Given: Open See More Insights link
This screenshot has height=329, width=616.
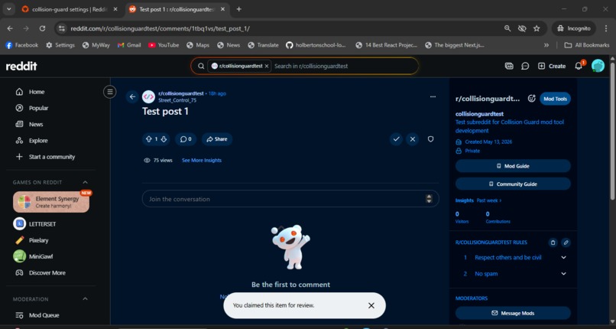Looking at the screenshot, I should click(202, 161).
